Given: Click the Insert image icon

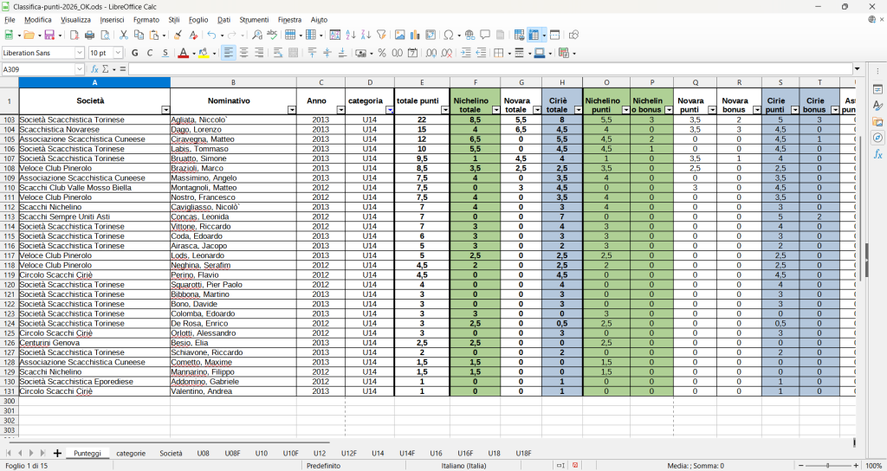Looking at the screenshot, I should pos(399,35).
